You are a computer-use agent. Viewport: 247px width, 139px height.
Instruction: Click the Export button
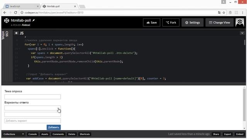tap(227, 134)
